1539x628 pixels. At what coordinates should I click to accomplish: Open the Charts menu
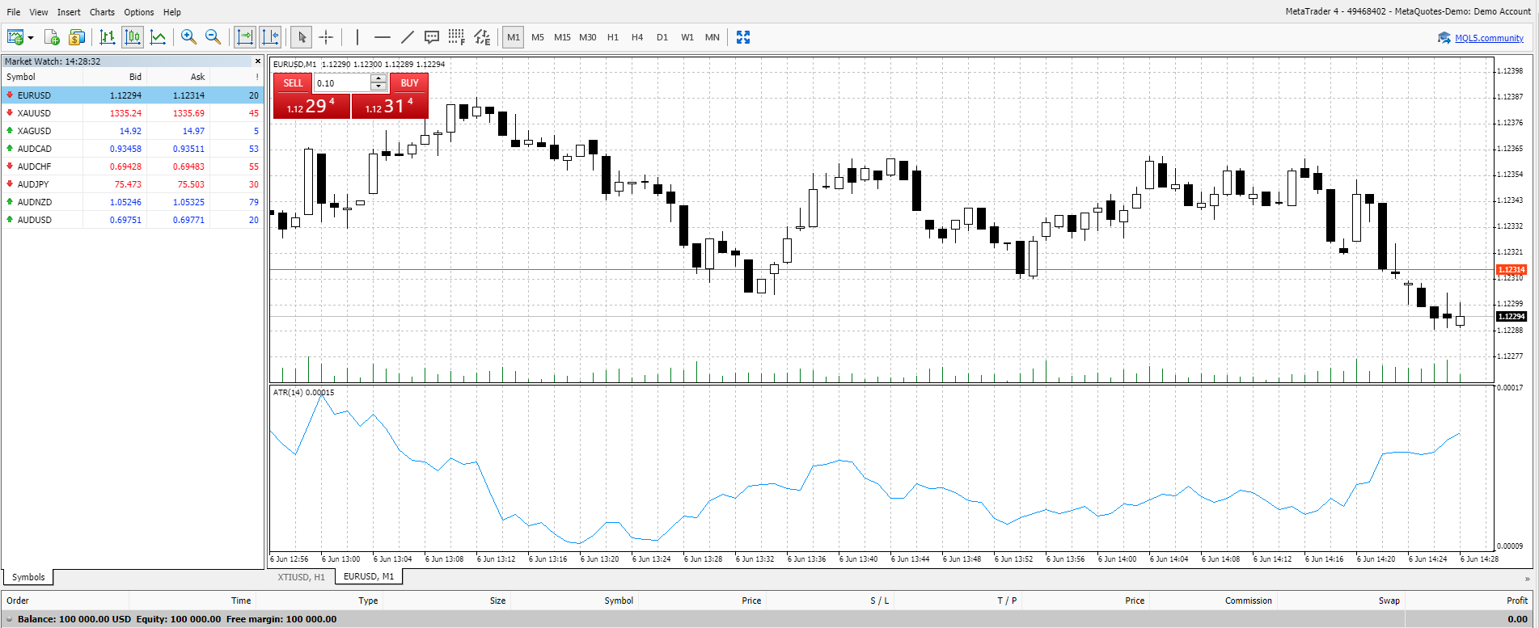tap(102, 12)
